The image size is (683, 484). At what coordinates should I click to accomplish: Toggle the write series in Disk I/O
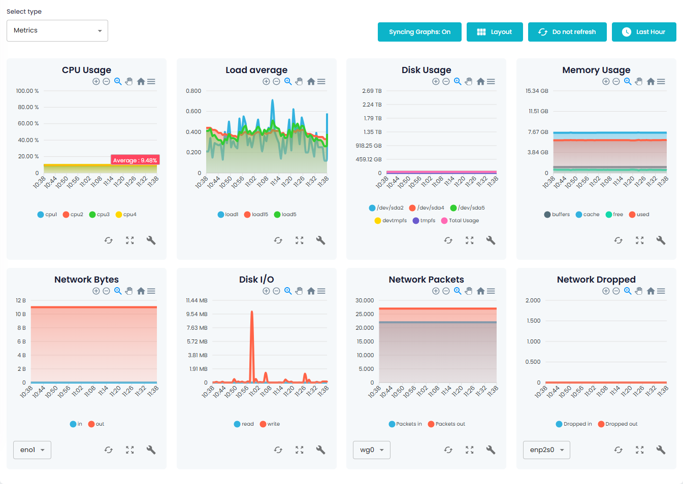pyautogui.click(x=263, y=424)
